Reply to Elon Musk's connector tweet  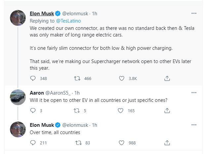coord(33,79)
